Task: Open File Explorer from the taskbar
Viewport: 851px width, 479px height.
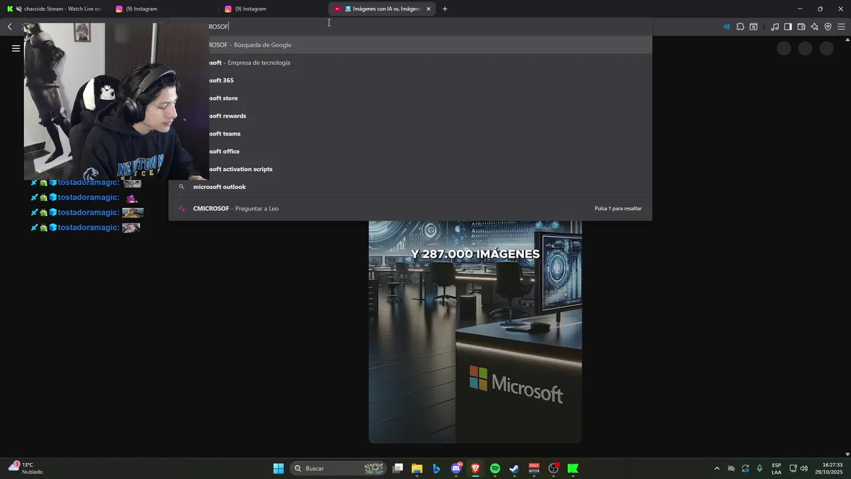Action: pos(417,468)
